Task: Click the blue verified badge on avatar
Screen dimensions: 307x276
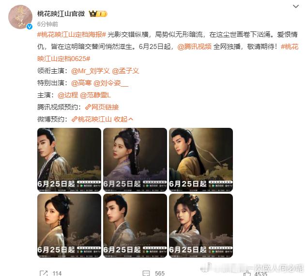Action: coord(30,27)
